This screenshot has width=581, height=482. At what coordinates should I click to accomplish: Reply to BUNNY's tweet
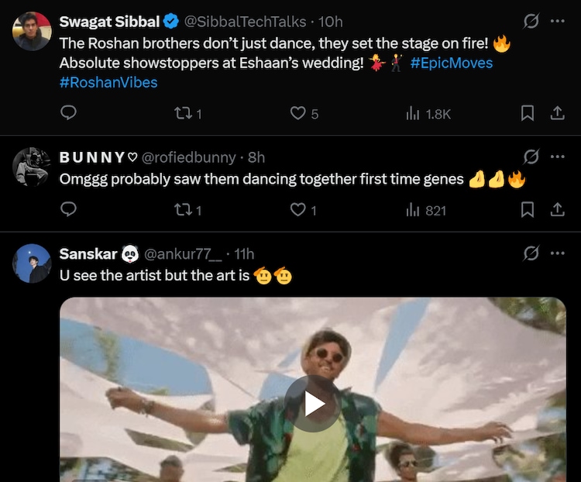tap(68, 210)
